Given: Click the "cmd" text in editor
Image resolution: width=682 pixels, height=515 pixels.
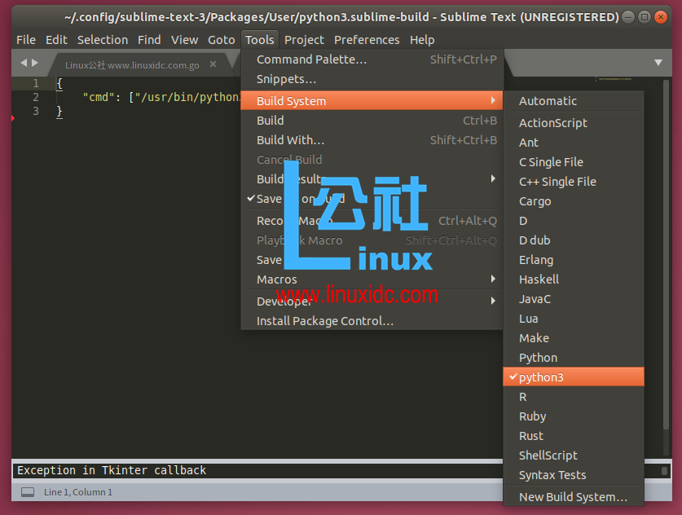Looking at the screenshot, I should pos(99,97).
